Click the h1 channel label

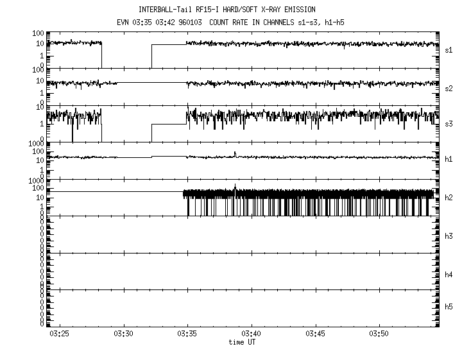tap(449, 159)
